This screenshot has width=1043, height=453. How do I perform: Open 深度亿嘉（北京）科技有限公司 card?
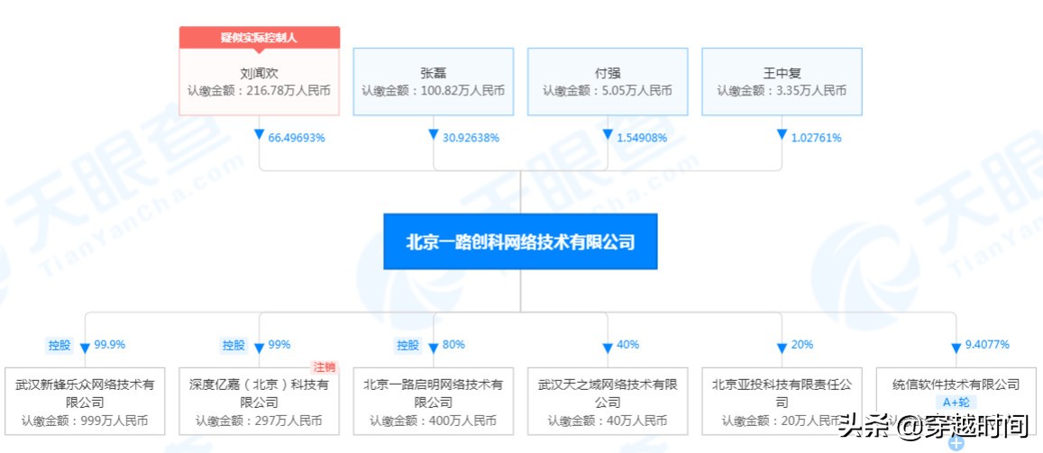260,401
